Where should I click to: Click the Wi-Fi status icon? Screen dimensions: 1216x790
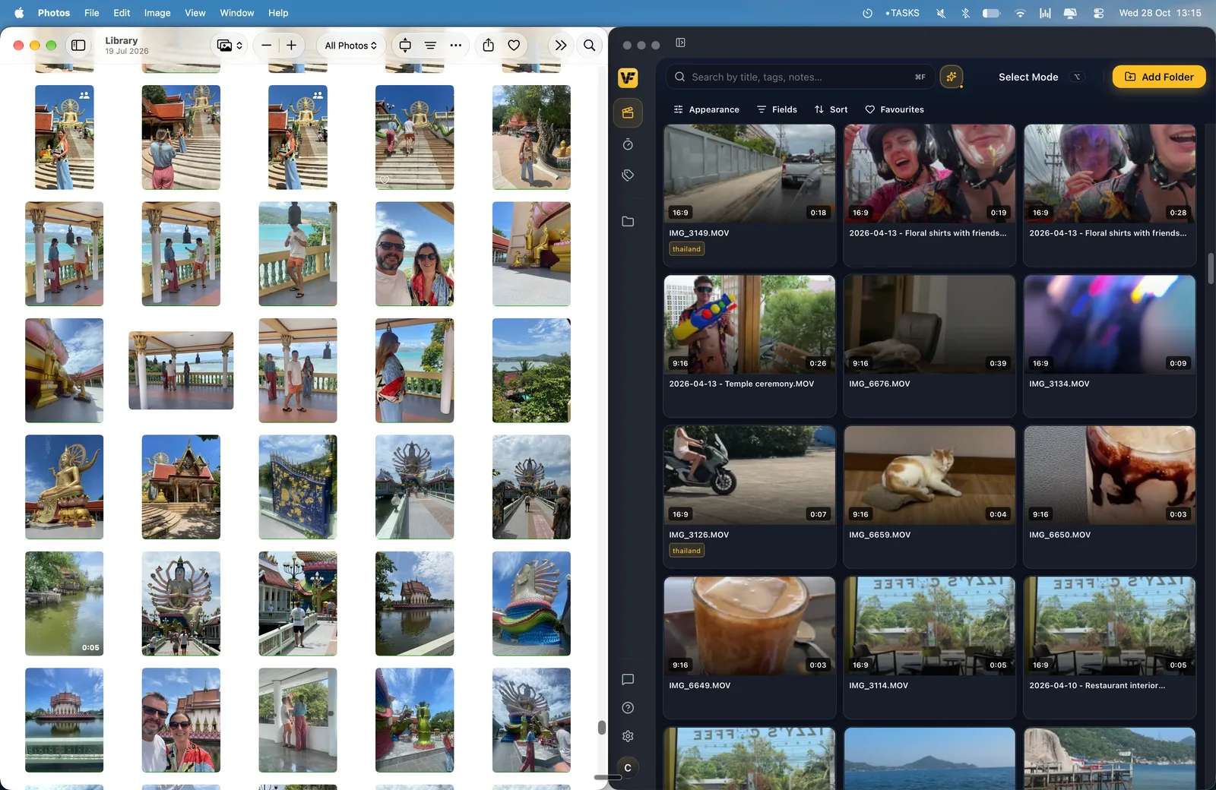(1020, 13)
